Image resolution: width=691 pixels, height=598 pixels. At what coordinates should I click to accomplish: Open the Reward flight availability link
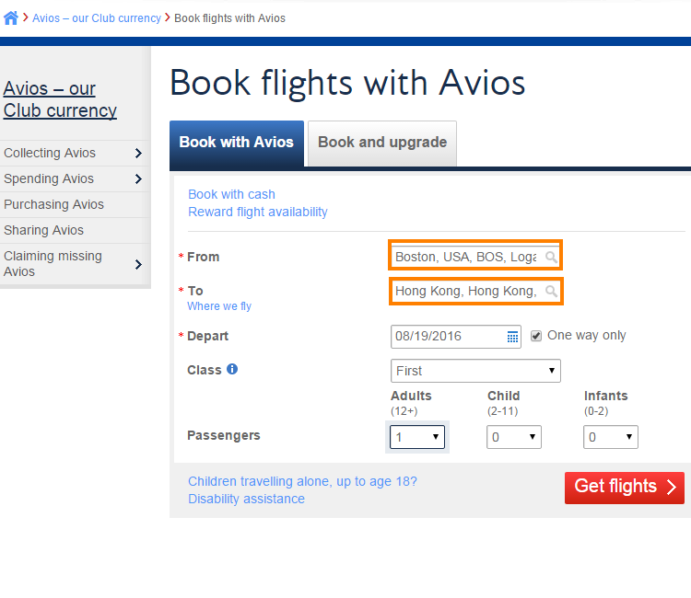[257, 212]
